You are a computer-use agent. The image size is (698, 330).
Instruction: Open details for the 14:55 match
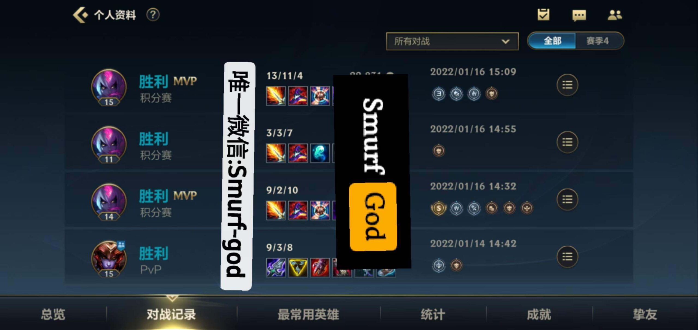[x=567, y=142]
